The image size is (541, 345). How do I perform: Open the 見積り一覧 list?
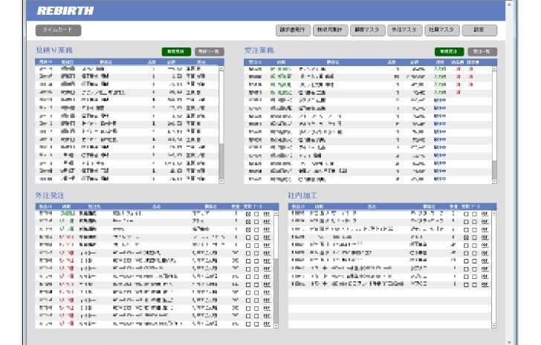click(210, 52)
